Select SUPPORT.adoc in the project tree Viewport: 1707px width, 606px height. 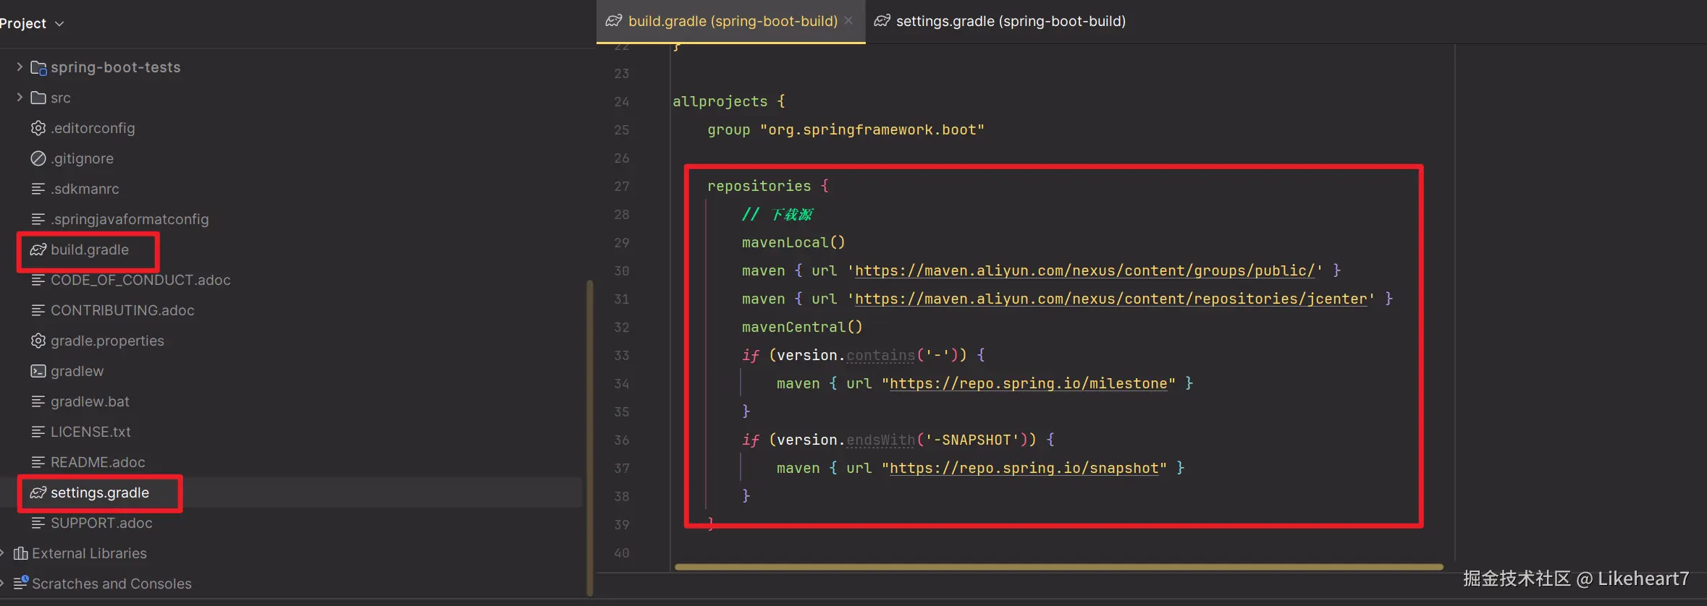tap(101, 523)
